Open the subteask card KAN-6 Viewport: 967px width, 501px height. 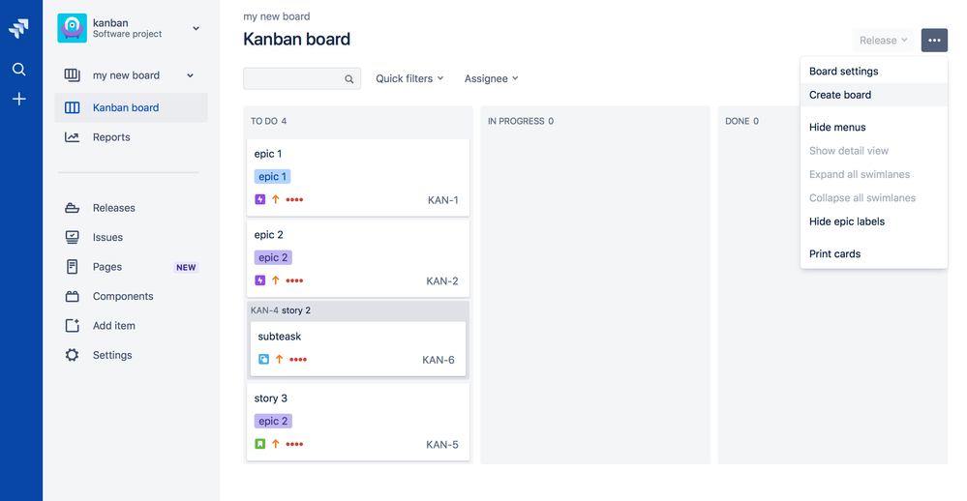[358, 347]
